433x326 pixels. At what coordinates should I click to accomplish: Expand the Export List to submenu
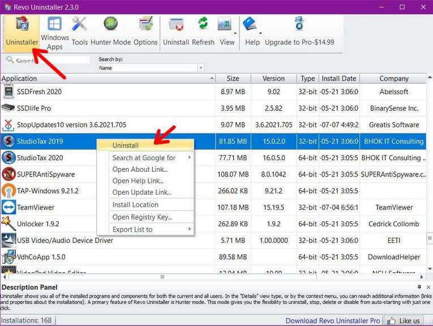click(190, 229)
